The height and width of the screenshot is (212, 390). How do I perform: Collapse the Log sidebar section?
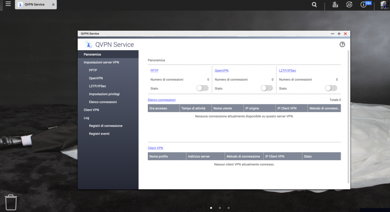click(86, 118)
